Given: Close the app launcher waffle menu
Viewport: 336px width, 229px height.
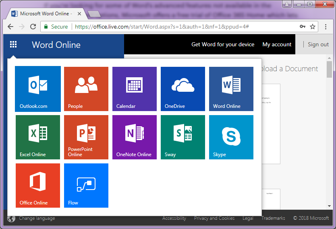Looking at the screenshot, I should click(13, 44).
